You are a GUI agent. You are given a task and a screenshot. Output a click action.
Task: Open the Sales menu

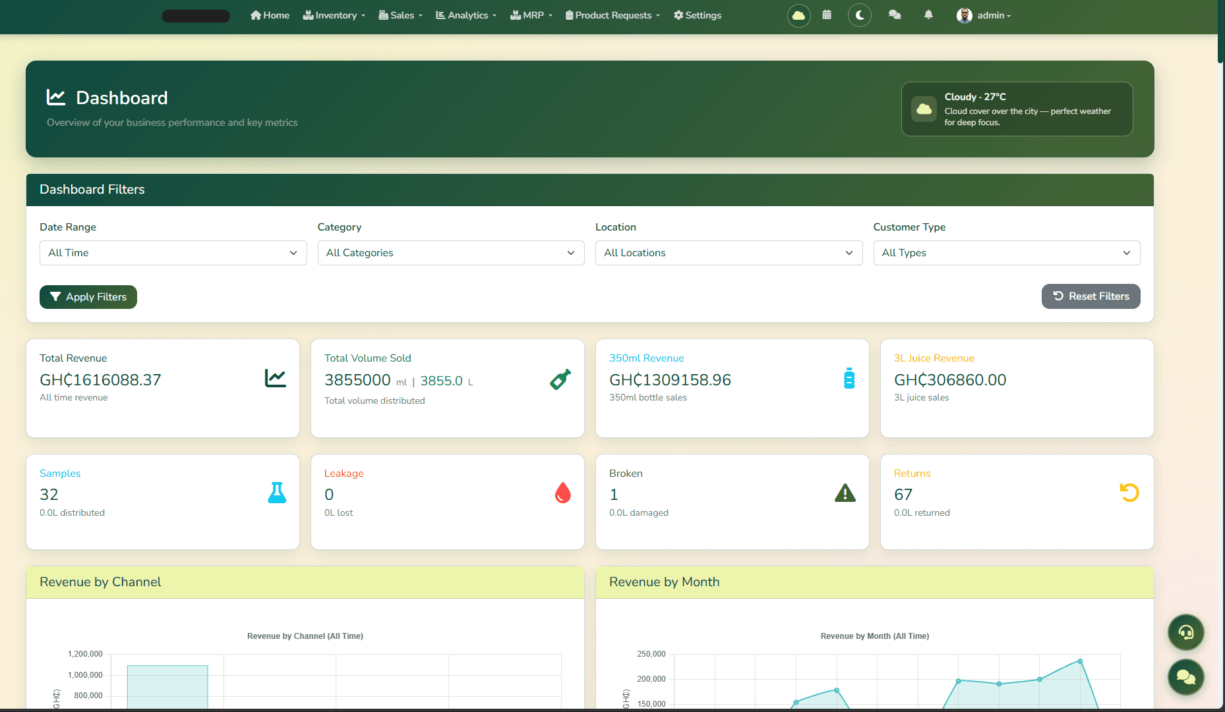pyautogui.click(x=401, y=15)
